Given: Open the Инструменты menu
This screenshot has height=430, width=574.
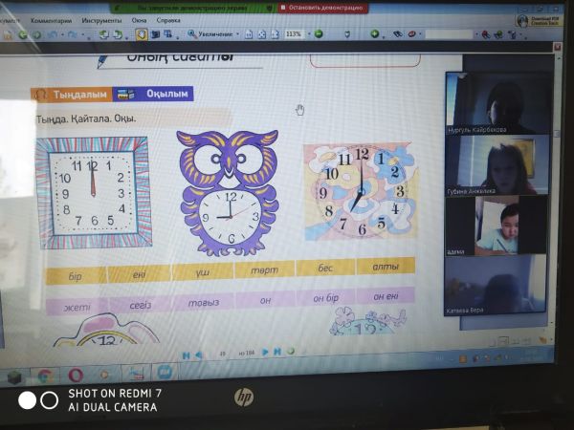Looking at the screenshot, I should pos(100,19).
